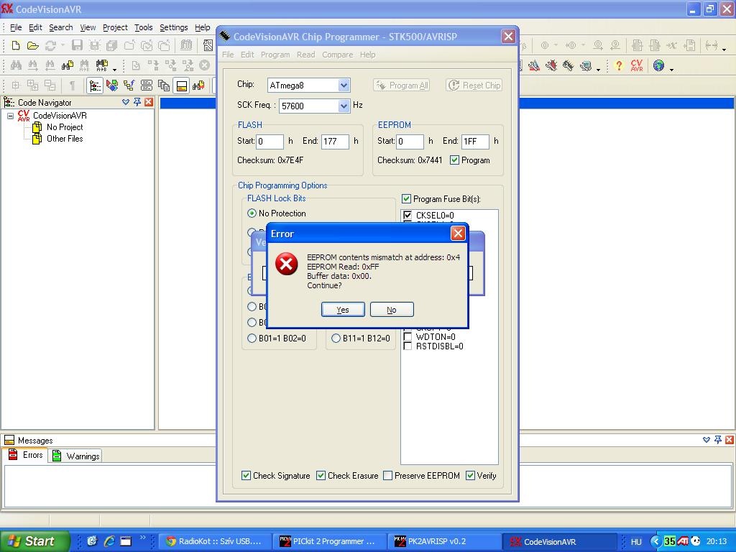Open the tools settings wrench icon
This screenshot has height=552, width=736.
[x=534, y=65]
